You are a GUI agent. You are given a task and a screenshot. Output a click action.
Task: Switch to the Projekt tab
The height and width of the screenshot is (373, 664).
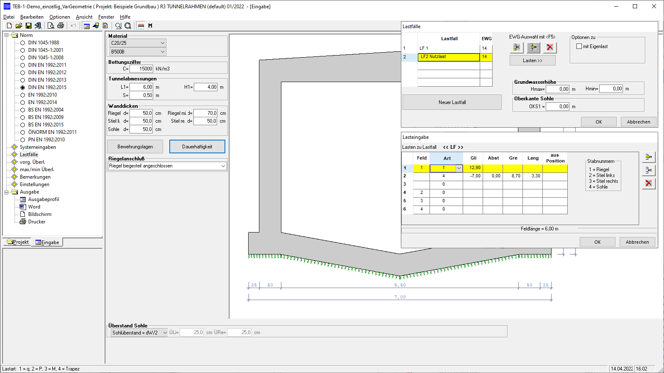[17, 242]
